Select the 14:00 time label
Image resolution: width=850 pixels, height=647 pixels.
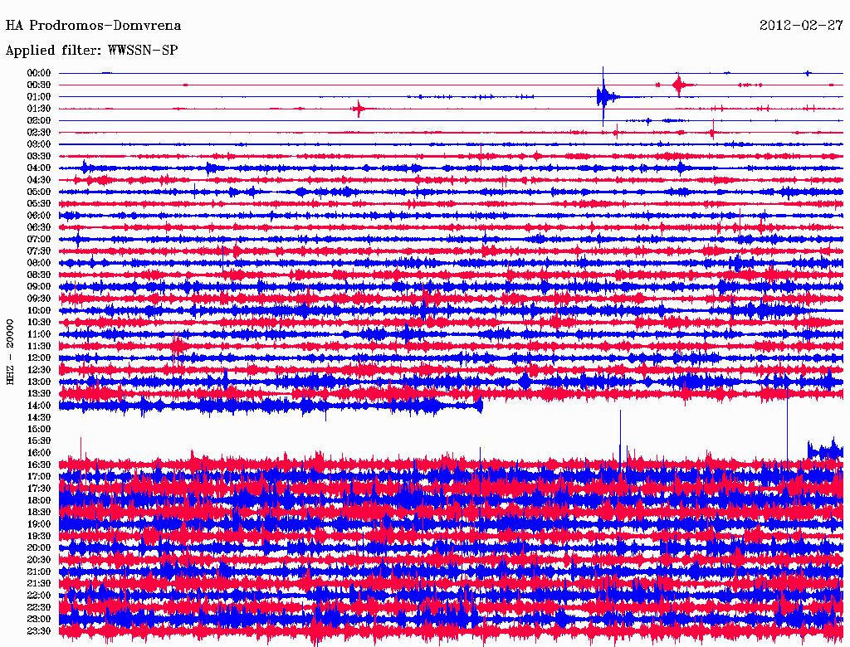pos(39,406)
